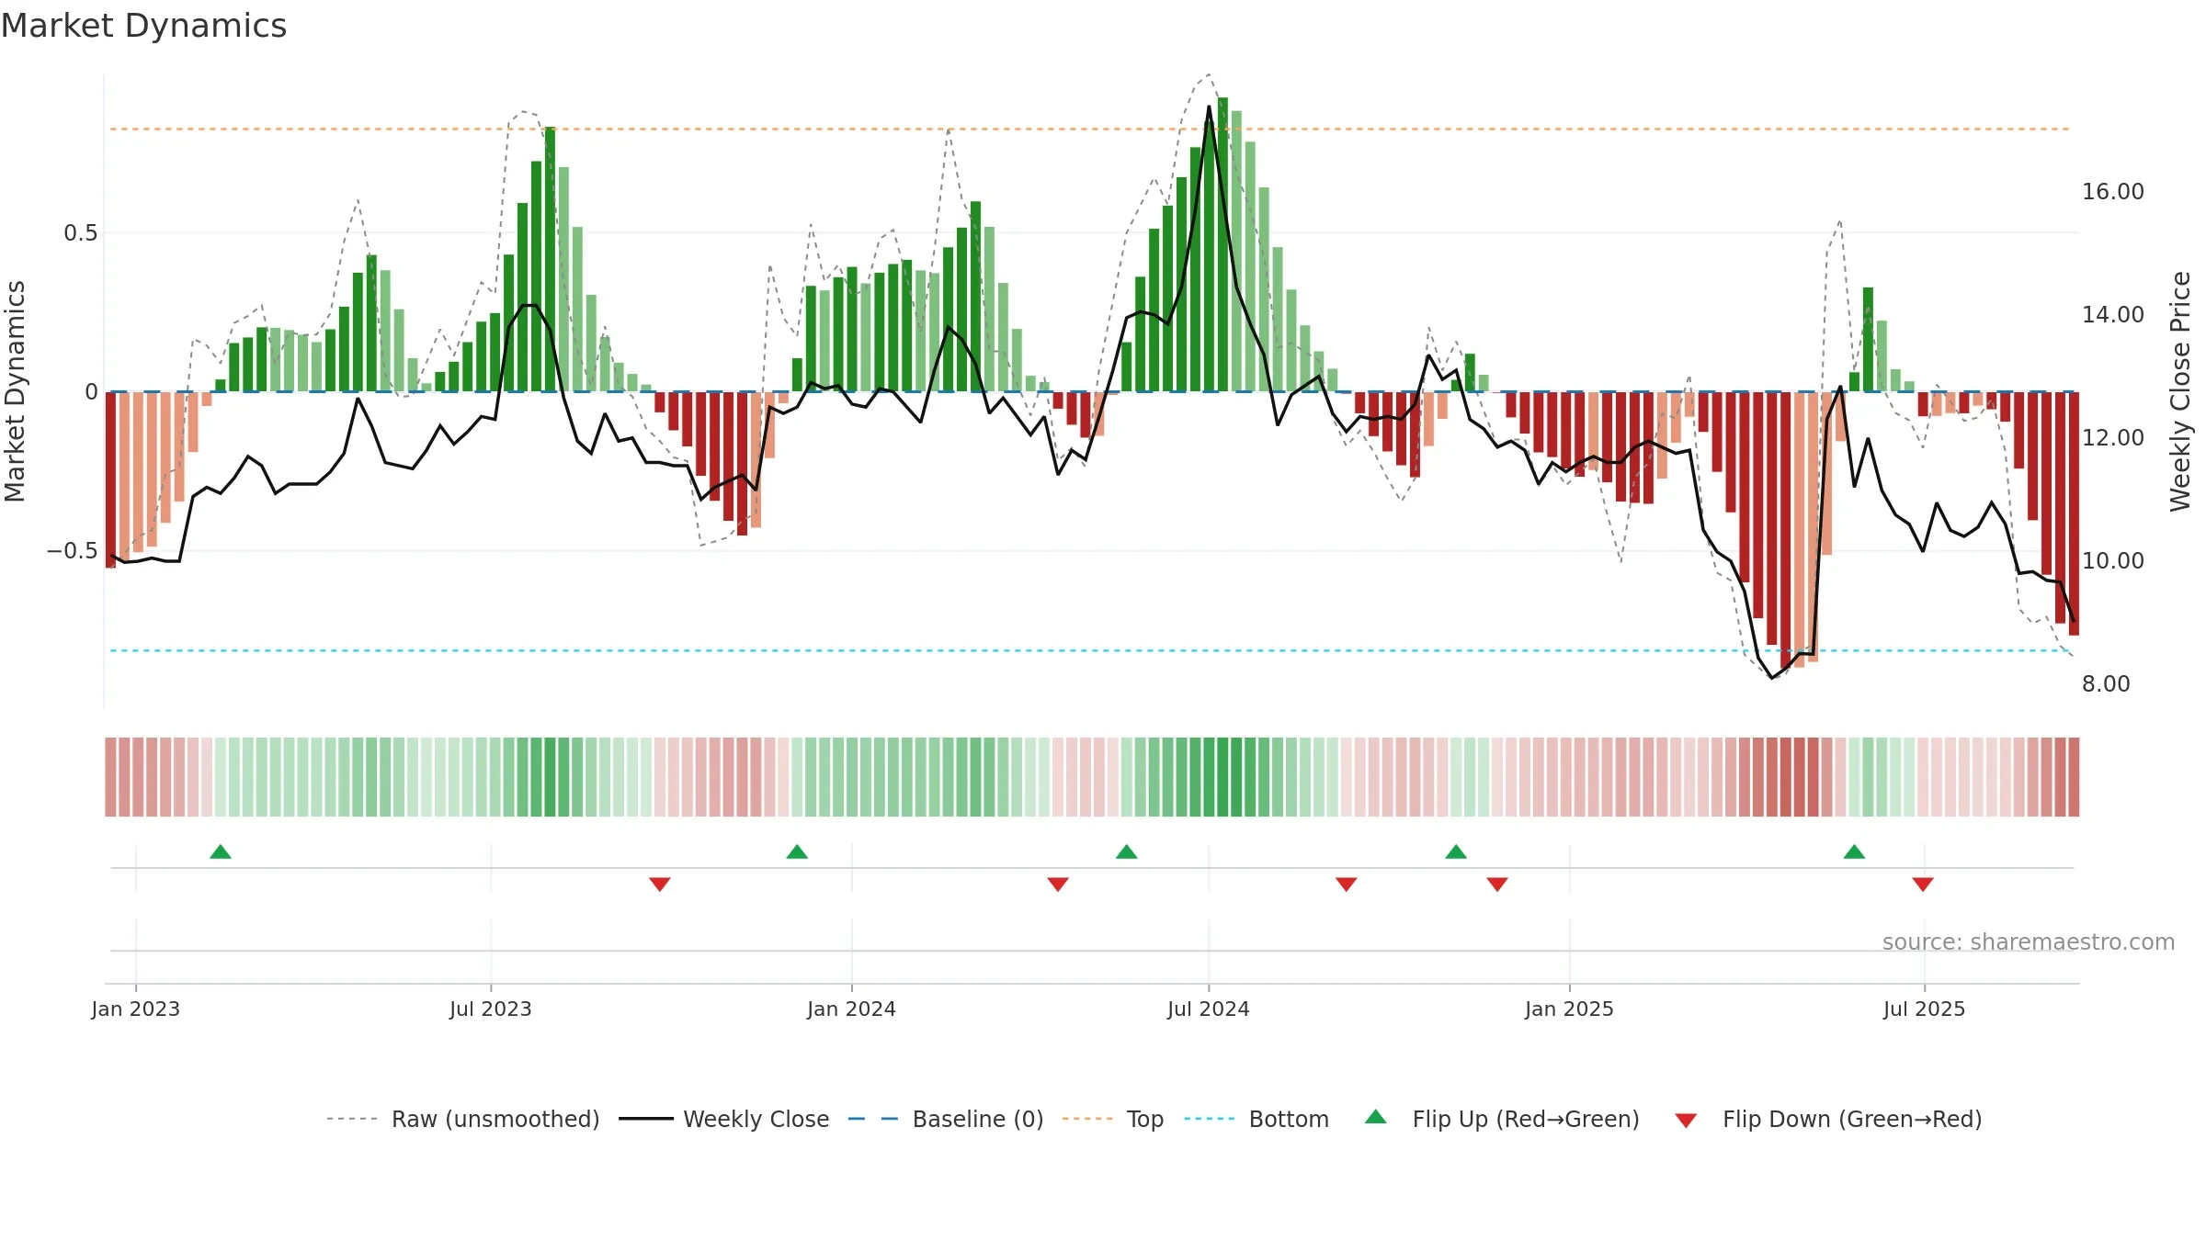Click the 8.00 price axis tick

(x=2106, y=684)
